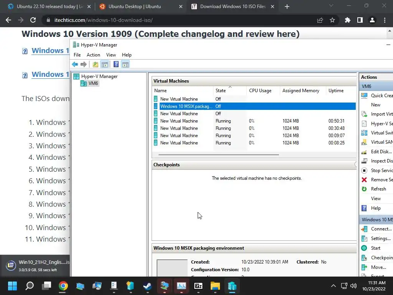Sort by Assigned Memory column header

[x=303, y=91]
